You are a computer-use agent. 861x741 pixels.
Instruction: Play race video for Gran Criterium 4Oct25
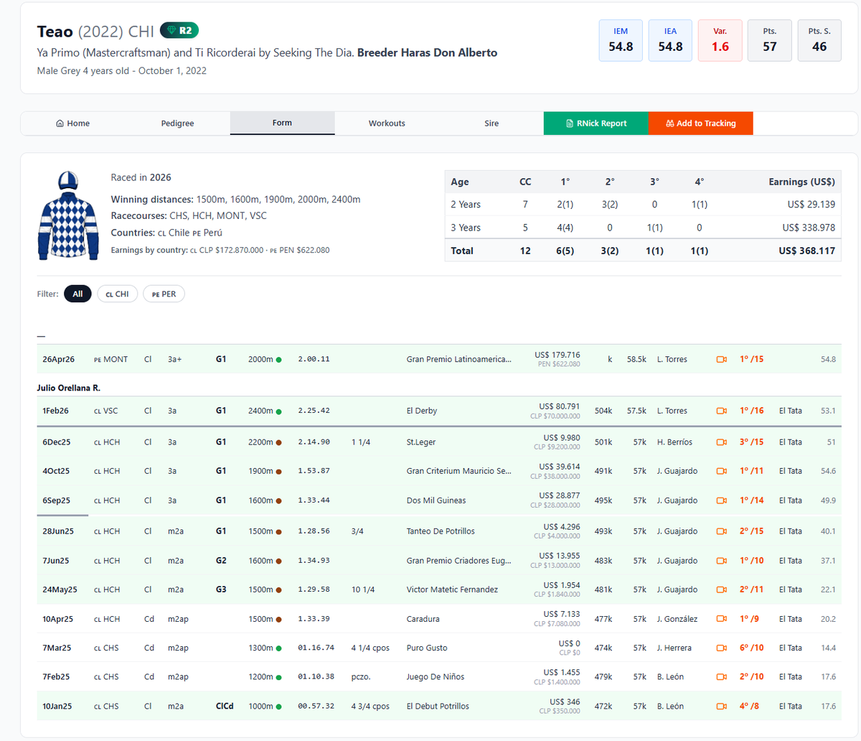coord(722,471)
